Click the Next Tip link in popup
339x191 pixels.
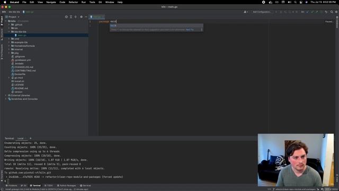[x=190, y=30]
